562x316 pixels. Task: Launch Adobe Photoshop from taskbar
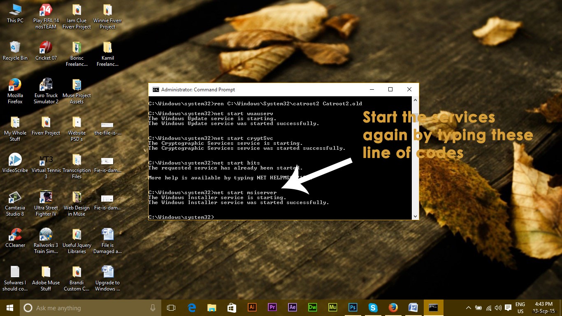tap(353, 307)
